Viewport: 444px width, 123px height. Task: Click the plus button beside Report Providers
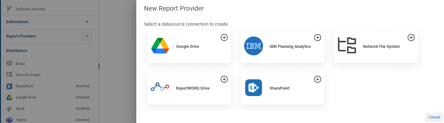(87, 36)
